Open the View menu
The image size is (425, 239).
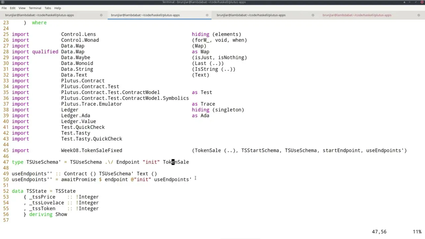(22, 8)
